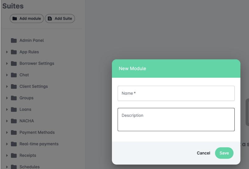
Task: Open the Payment Methods label
Action: 37,133
